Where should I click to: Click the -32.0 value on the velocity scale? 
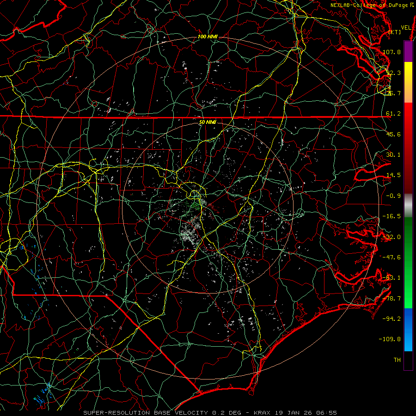pos(392,237)
